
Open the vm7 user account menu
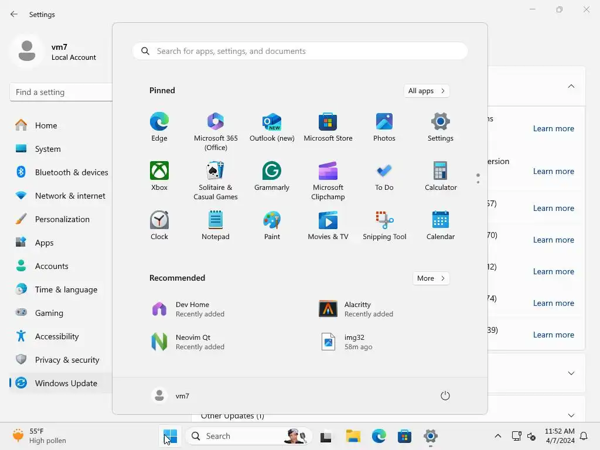pos(171,396)
